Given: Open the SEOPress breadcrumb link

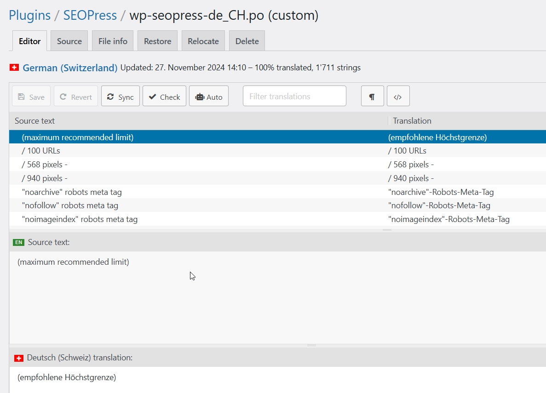Looking at the screenshot, I should (90, 15).
